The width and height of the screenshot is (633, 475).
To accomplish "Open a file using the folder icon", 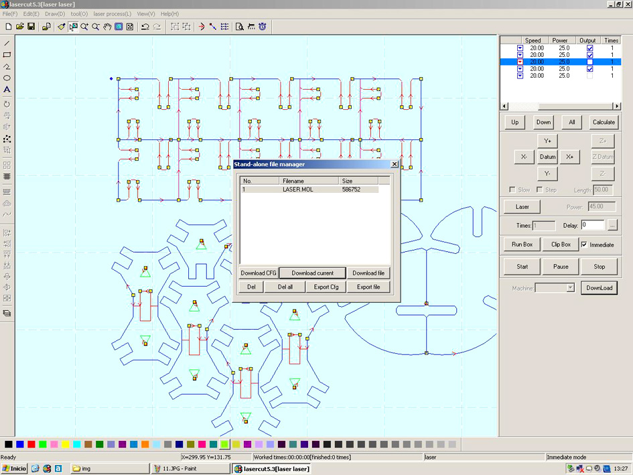I will tap(20, 27).
